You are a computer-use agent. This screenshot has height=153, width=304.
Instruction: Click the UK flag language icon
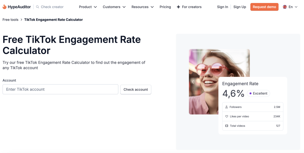point(285,7)
